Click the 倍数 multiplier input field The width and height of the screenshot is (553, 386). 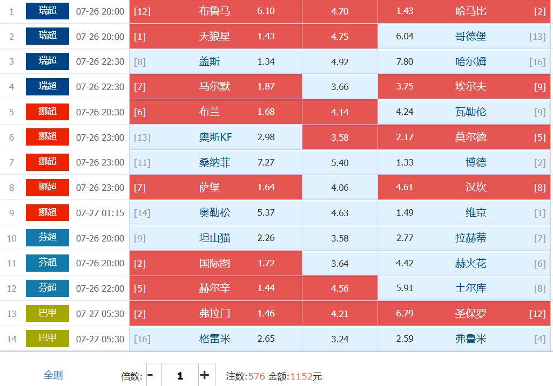[x=180, y=375]
